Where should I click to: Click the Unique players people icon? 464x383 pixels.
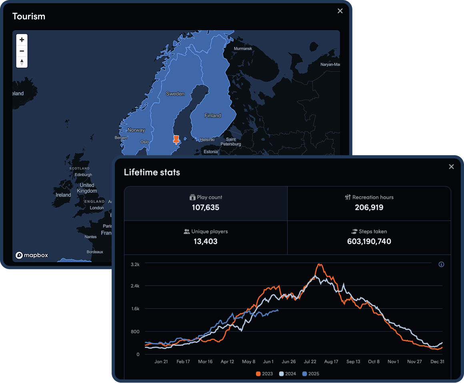pyautogui.click(x=187, y=231)
